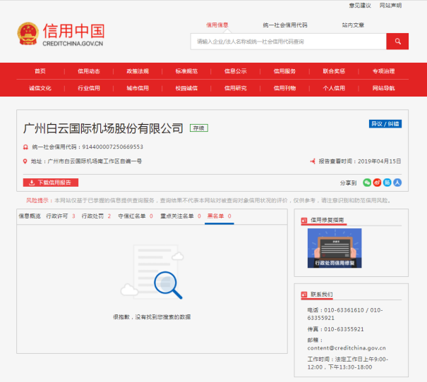Open the 意见建议 link at top
427x382 pixels.
[360, 6]
